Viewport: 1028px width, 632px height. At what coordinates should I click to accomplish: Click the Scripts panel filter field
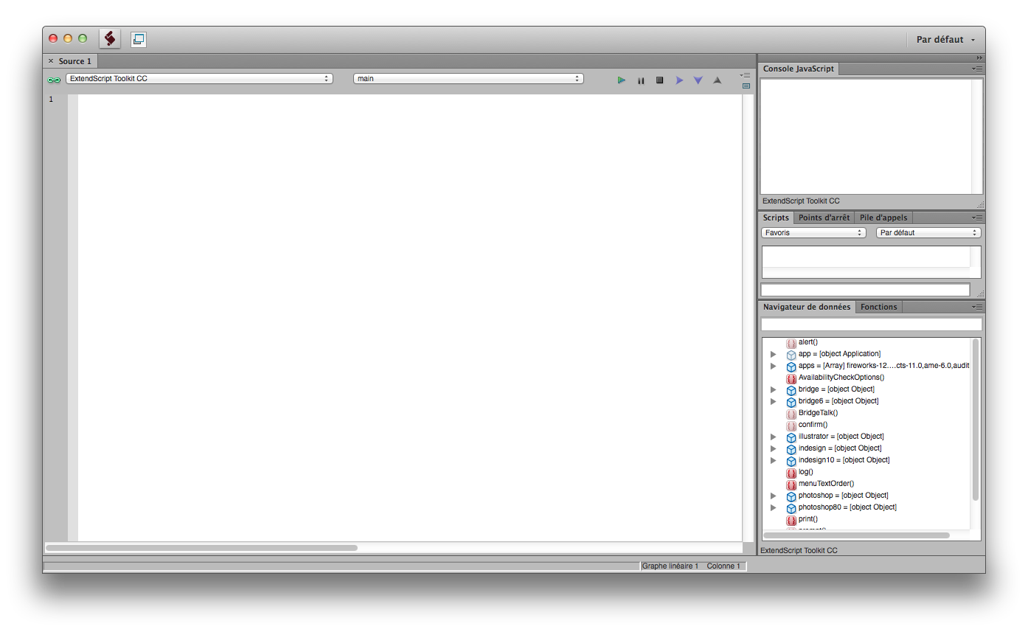click(865, 290)
